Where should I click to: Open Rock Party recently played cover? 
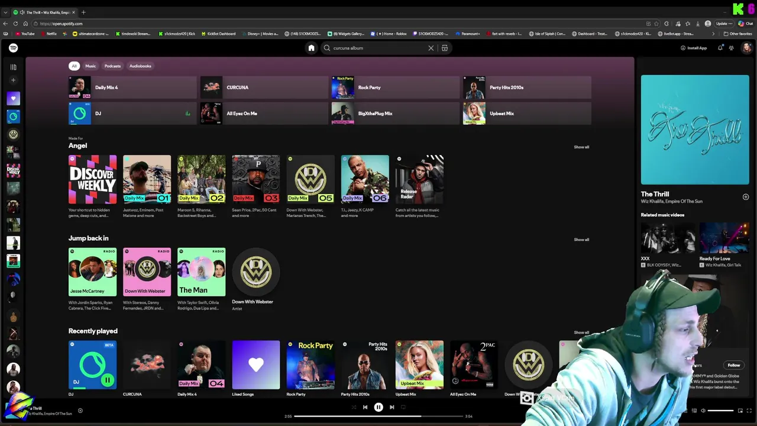[310, 365]
